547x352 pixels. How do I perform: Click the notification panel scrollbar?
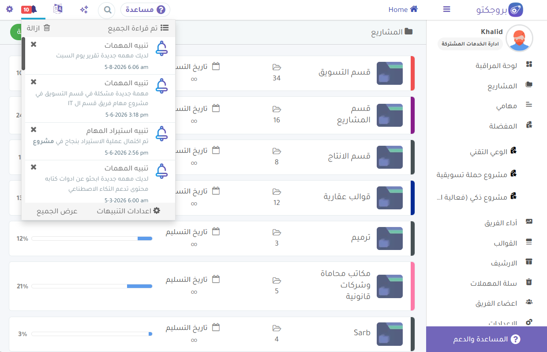tap(23, 54)
